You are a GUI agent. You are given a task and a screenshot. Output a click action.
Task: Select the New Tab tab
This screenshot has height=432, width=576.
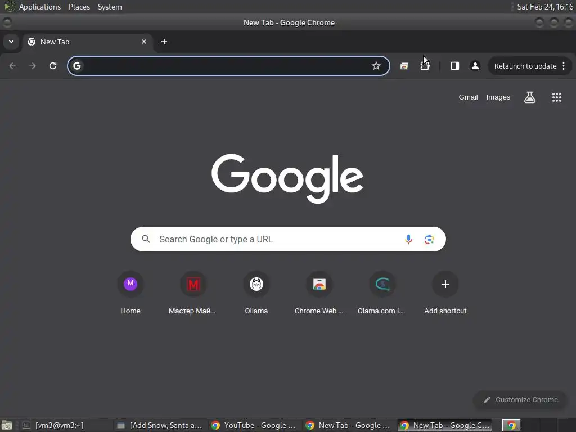tap(87, 42)
